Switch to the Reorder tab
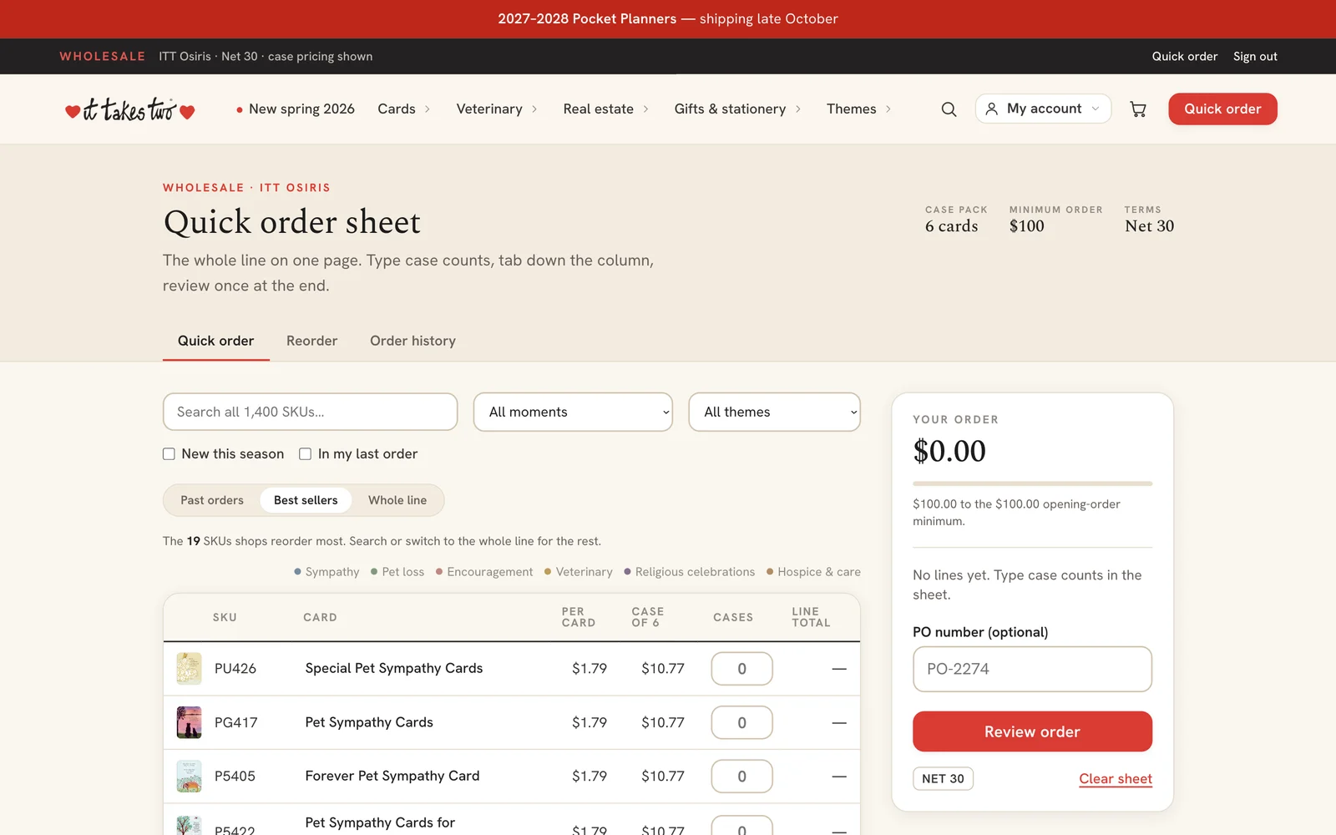This screenshot has width=1336, height=835. coord(311,341)
